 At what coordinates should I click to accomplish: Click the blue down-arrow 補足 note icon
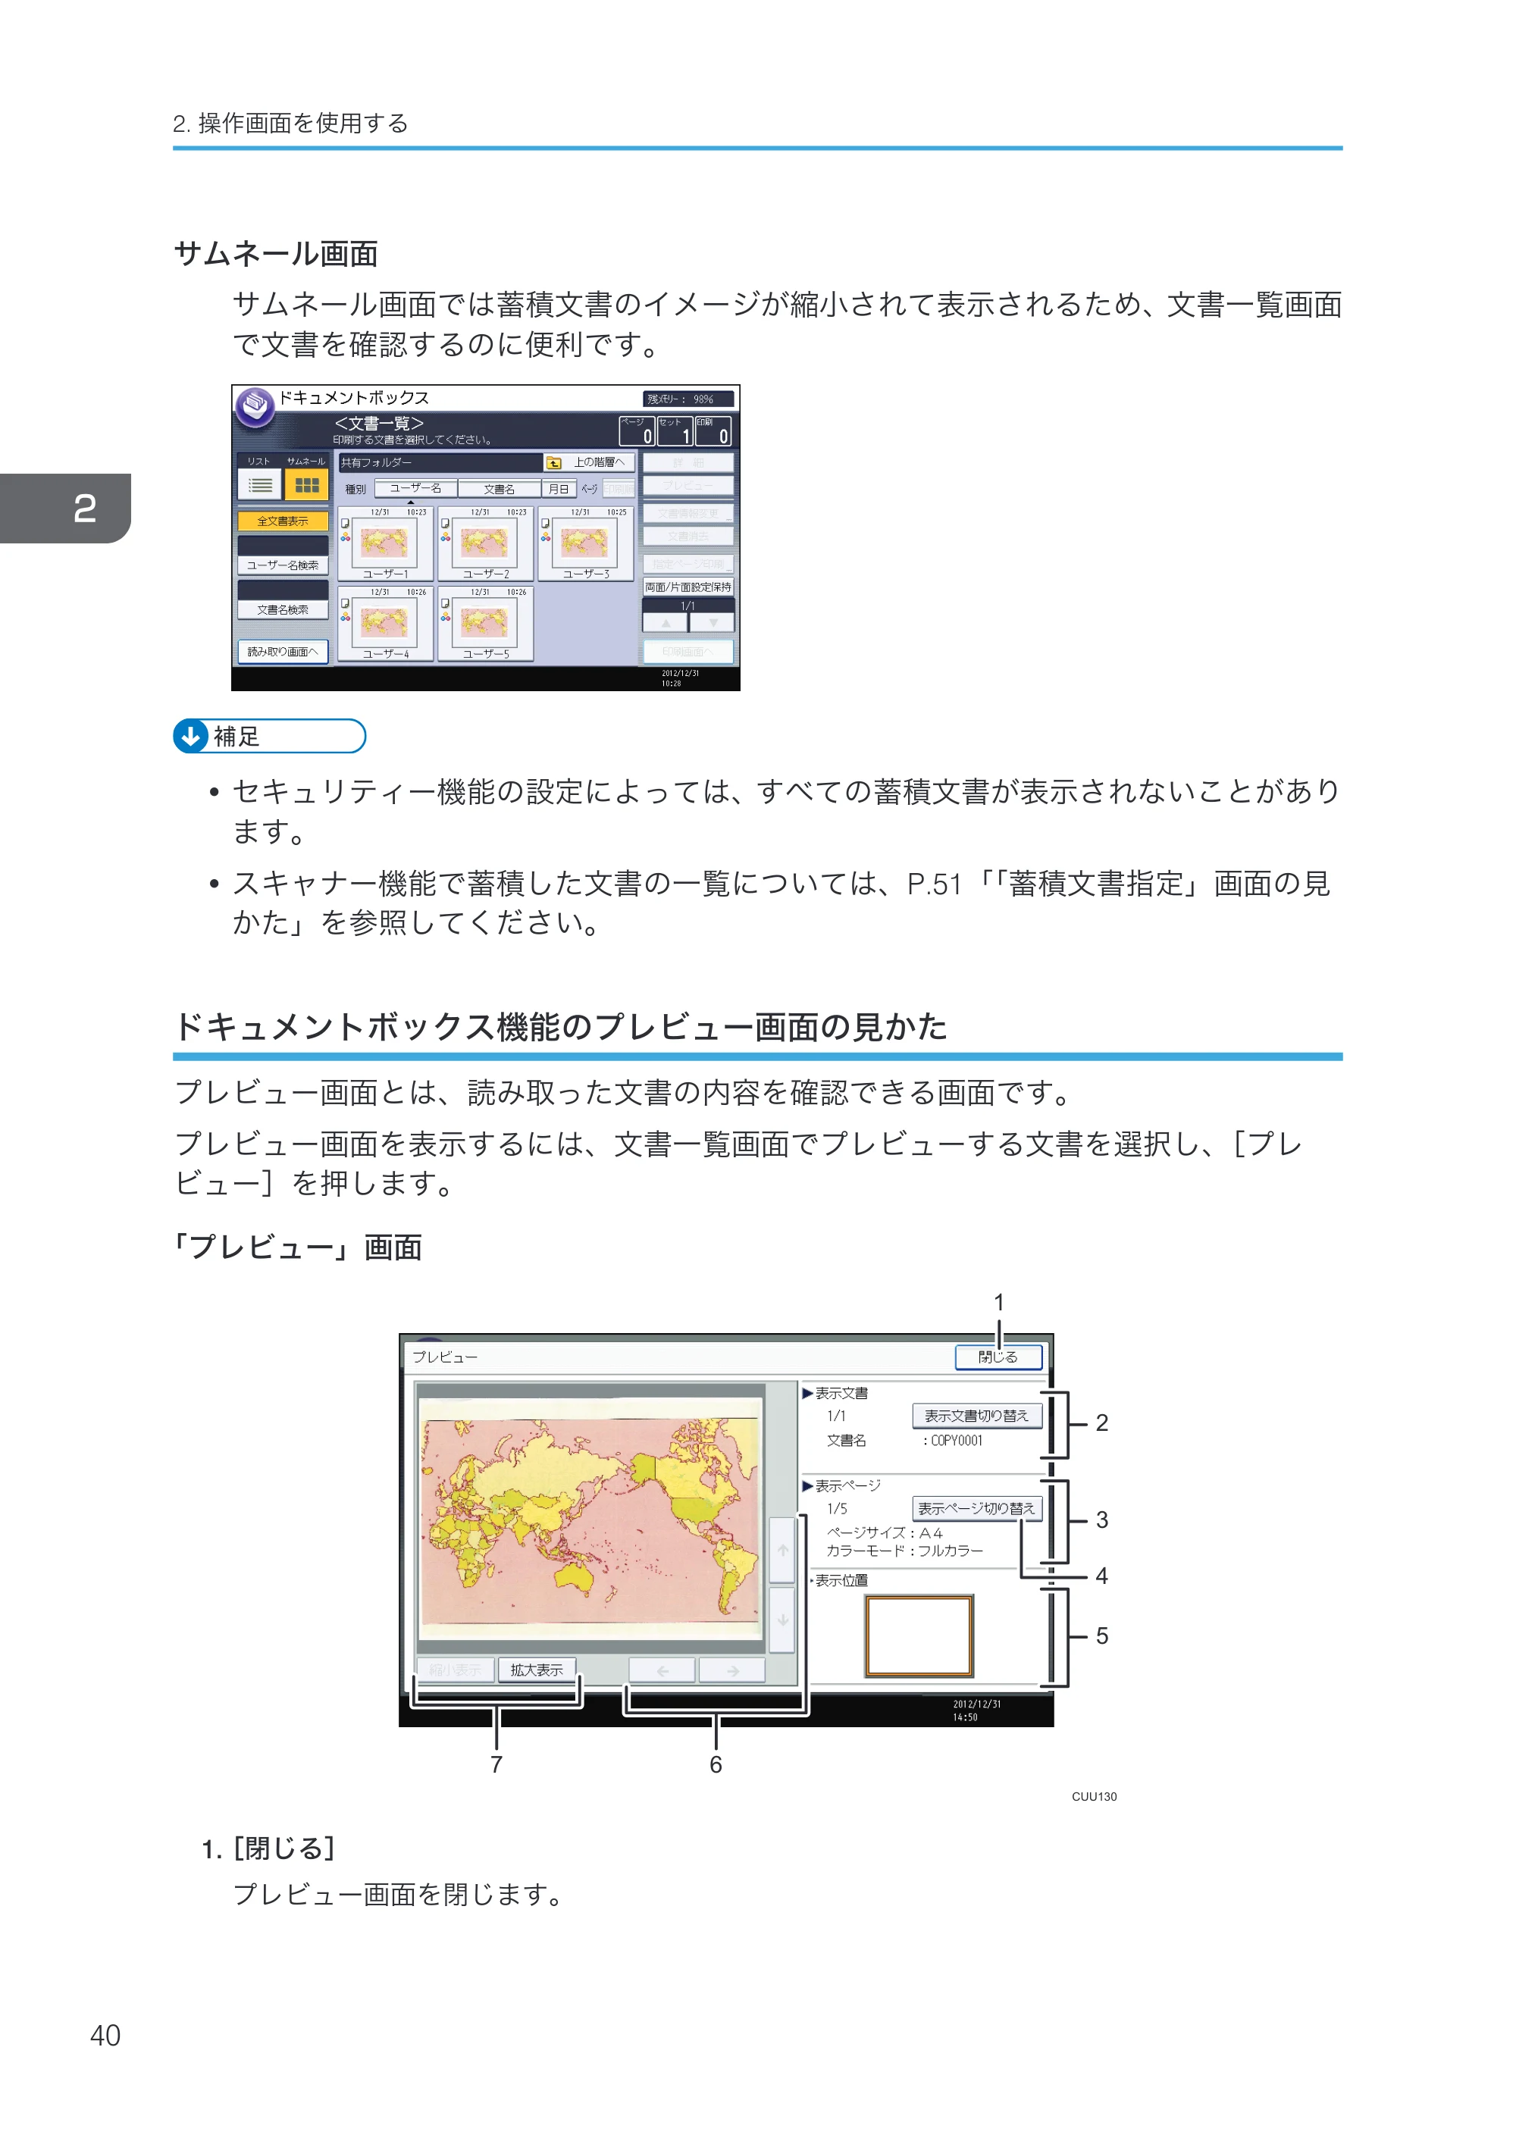coord(190,737)
